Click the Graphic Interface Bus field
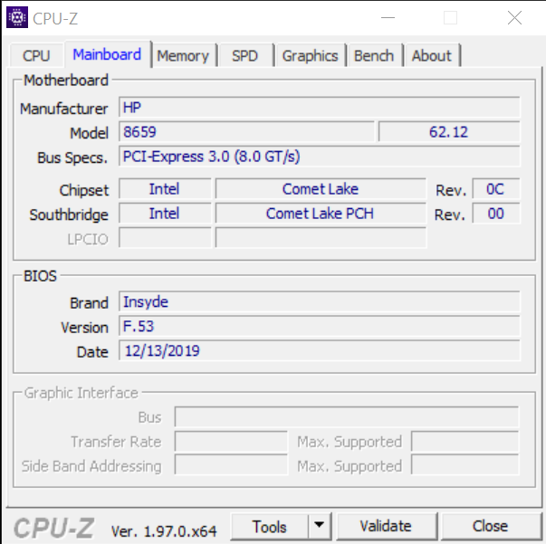The height and width of the screenshot is (544, 546). tap(347, 416)
